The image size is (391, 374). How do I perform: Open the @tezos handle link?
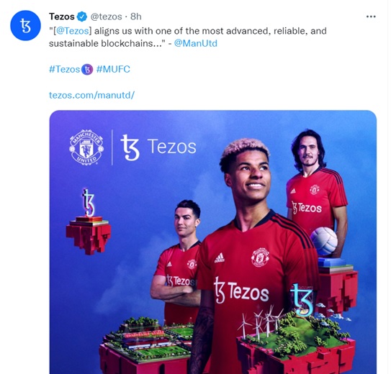tap(106, 17)
